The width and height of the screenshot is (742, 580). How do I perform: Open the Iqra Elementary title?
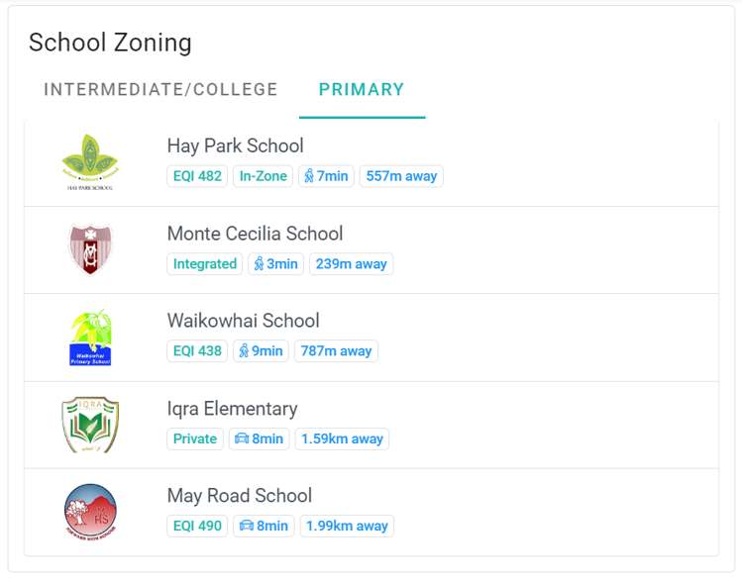(x=232, y=409)
